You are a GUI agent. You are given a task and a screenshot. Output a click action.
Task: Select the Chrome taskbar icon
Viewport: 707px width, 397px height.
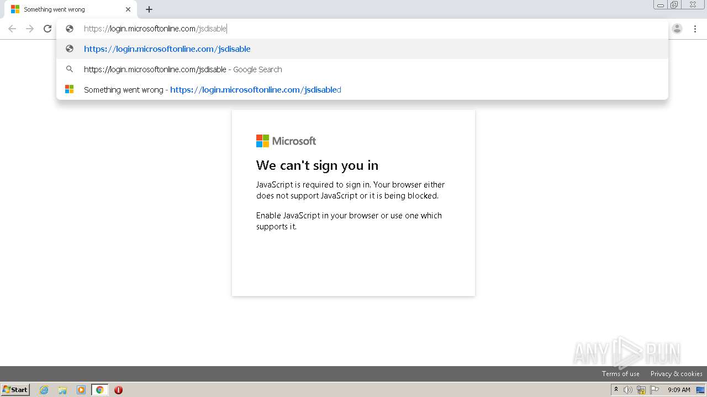99,390
